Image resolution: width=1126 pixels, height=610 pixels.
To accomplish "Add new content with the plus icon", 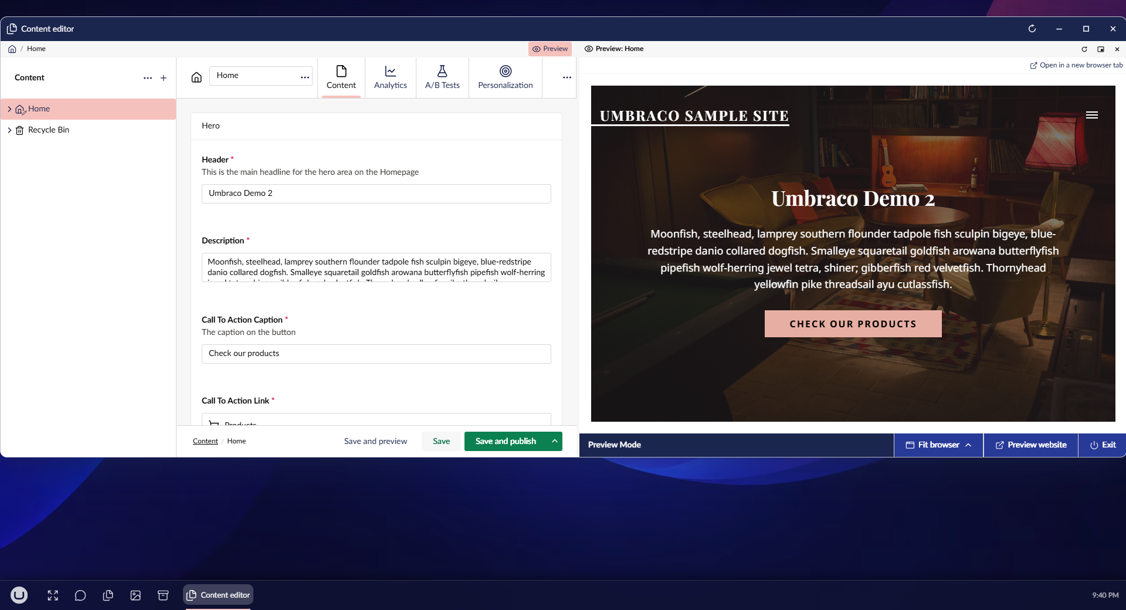I will point(164,78).
